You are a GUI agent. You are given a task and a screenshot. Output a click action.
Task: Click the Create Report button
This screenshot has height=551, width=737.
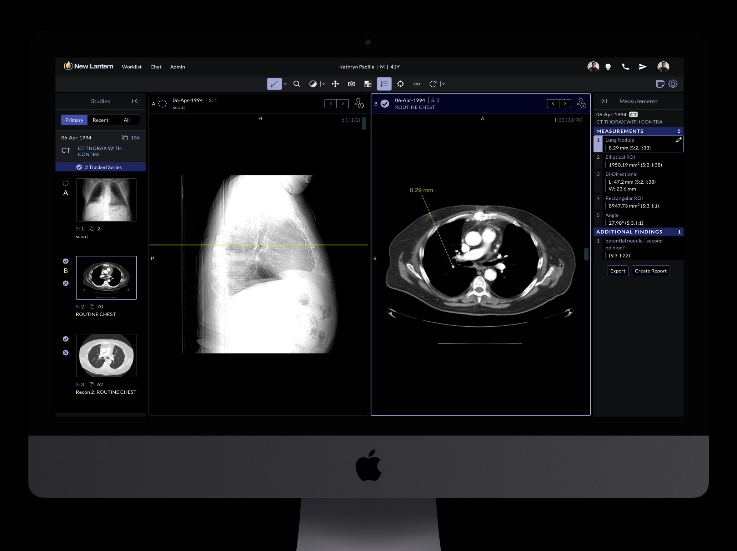650,271
